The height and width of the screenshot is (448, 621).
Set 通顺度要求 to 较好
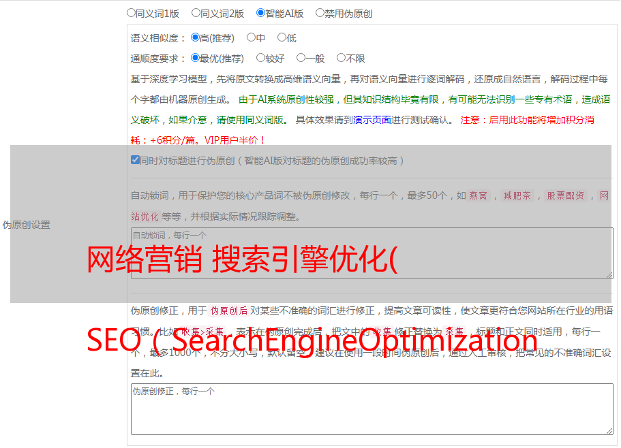click(260, 58)
